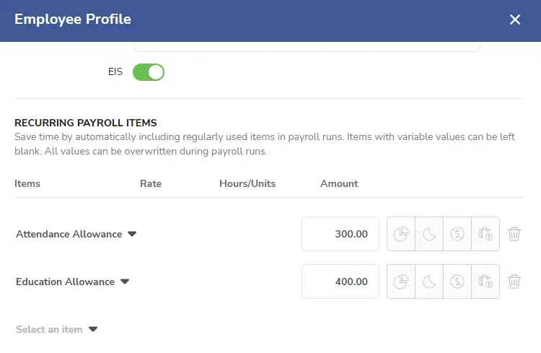Viewport: 541px width, 353px height.
Task: Click the partially visible field above EIS
Action: (x=307, y=47)
